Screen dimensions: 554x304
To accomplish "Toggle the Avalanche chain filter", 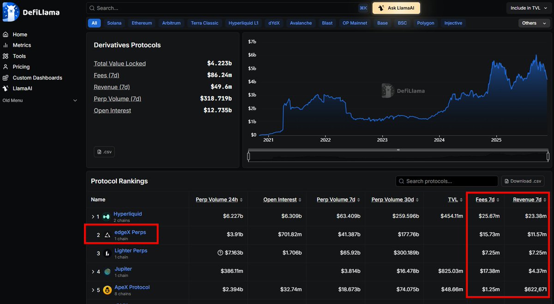I will coord(301,23).
